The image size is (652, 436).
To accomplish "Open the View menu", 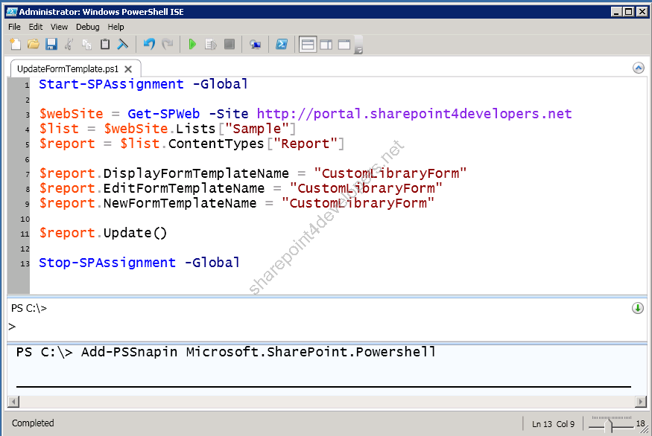I will 59,27.
